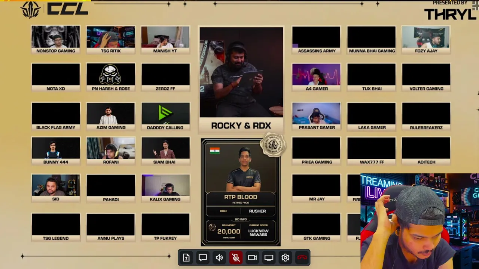
Task: Select the PAHADI tile
Action: pos(111,188)
